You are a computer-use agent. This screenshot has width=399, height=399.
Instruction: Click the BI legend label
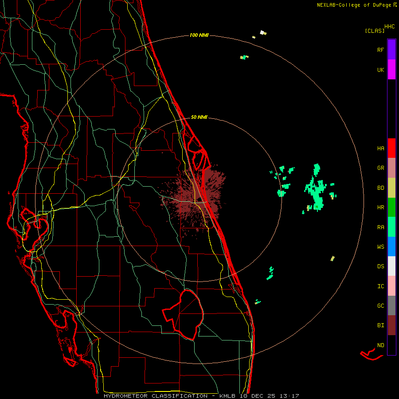[x=381, y=325]
